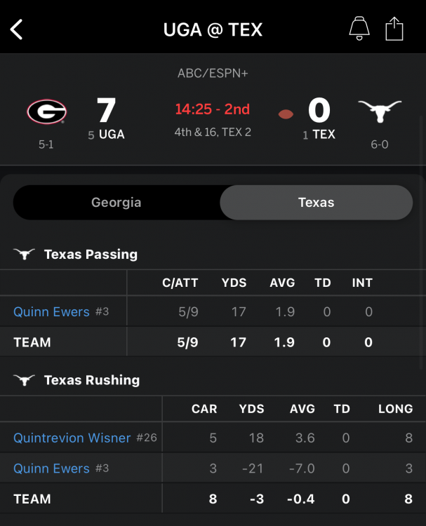Tap the Georgia Bulldogs logo
Viewport: 426px width, 526px height.
click(46, 112)
